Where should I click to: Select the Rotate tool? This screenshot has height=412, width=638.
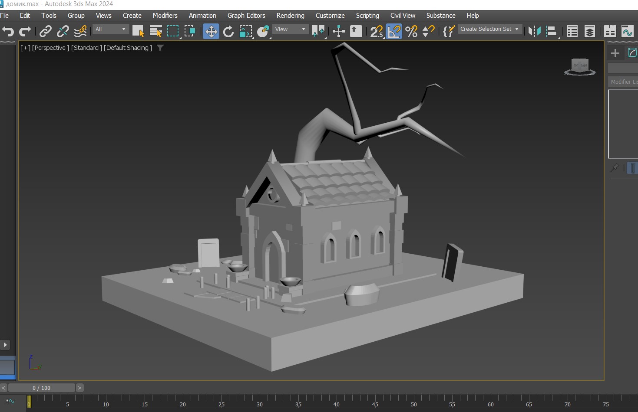pos(228,31)
